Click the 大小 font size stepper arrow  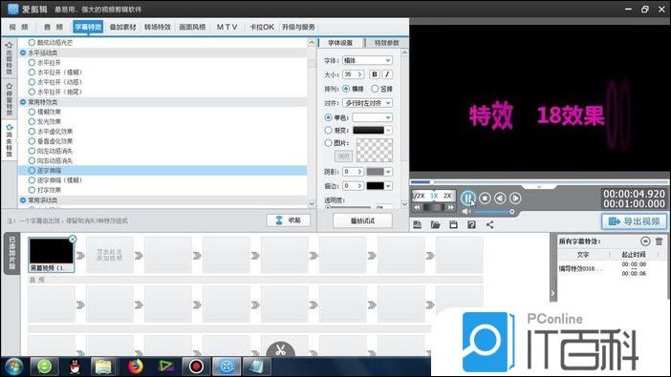point(359,74)
